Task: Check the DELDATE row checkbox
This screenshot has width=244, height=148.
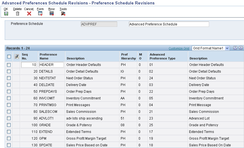Action: pyautogui.click(x=9, y=85)
